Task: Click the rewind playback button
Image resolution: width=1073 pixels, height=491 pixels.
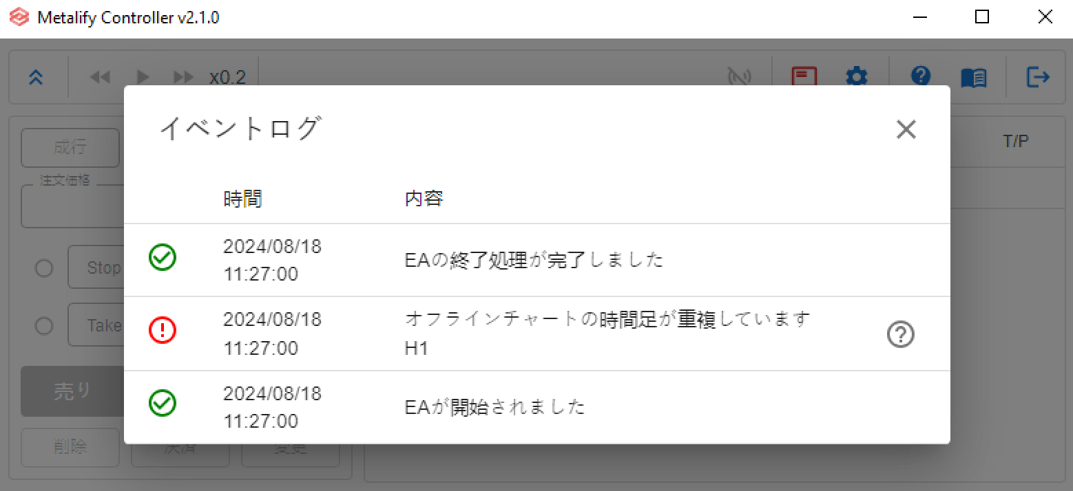Action: [x=101, y=78]
